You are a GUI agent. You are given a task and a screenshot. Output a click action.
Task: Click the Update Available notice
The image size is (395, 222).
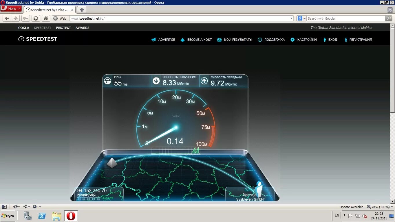click(351, 207)
